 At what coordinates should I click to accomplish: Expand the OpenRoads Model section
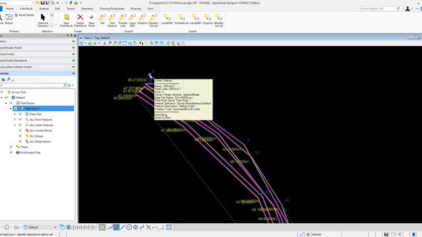73,48
